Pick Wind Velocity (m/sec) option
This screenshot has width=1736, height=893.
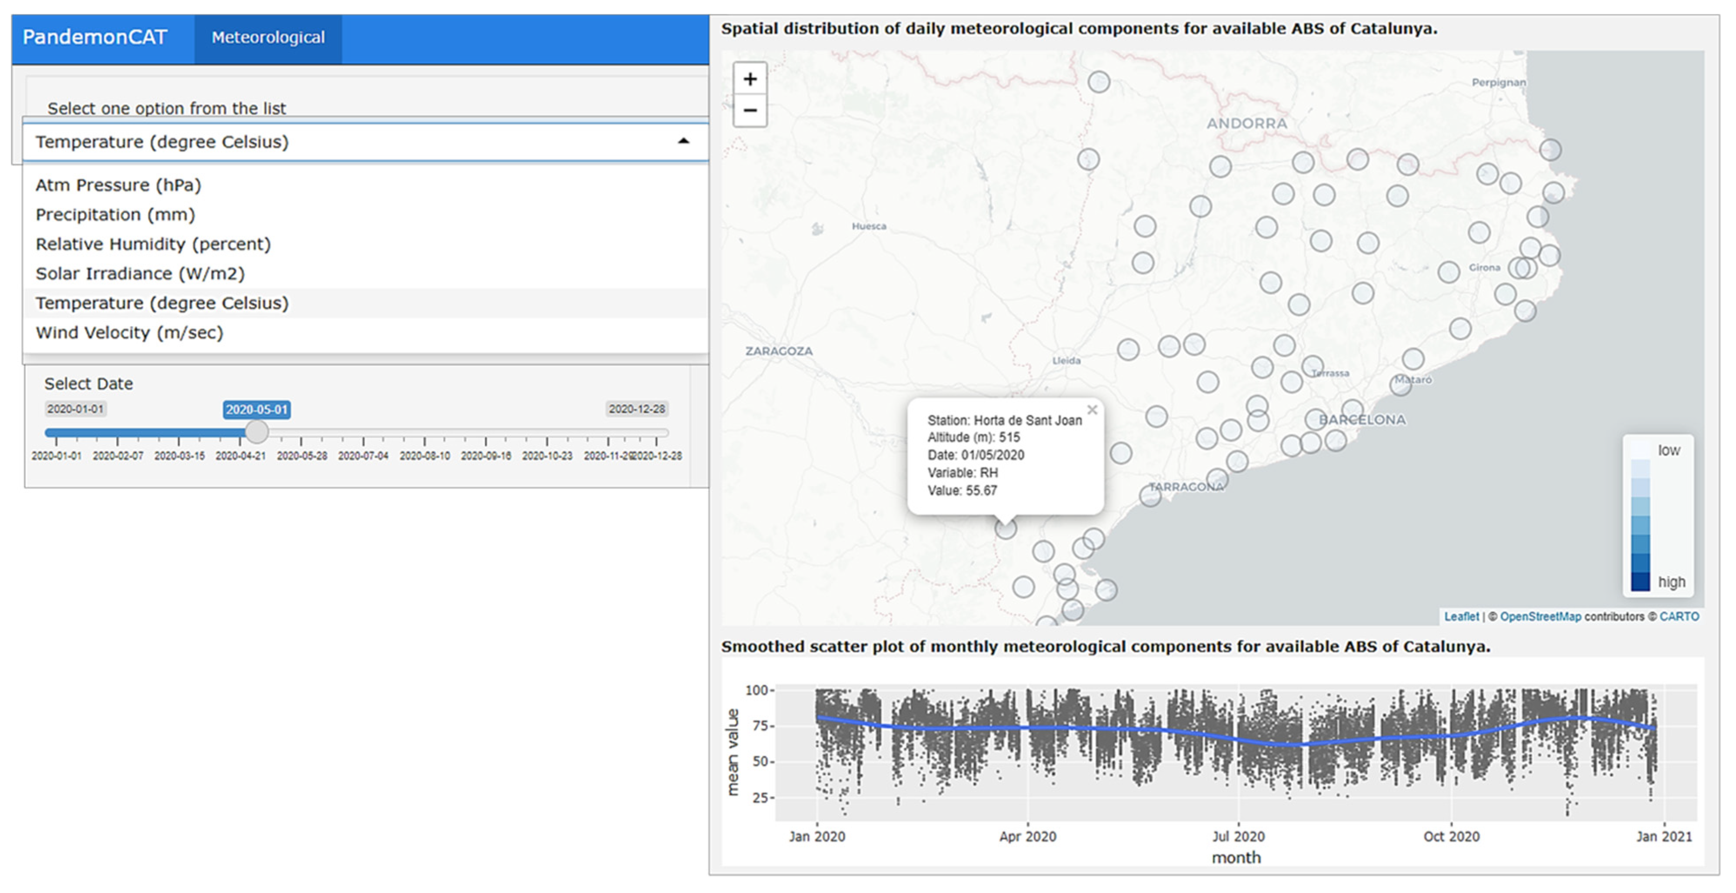click(130, 333)
